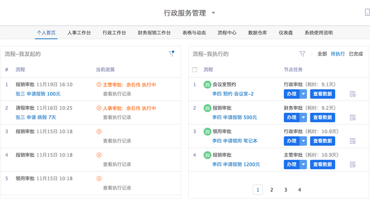Open link 张三 申请报销 100元
This screenshot has width=370, height=199.
coord(38,94)
